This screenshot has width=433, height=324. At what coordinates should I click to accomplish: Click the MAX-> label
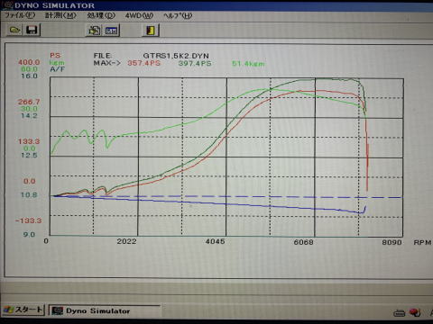click(107, 63)
